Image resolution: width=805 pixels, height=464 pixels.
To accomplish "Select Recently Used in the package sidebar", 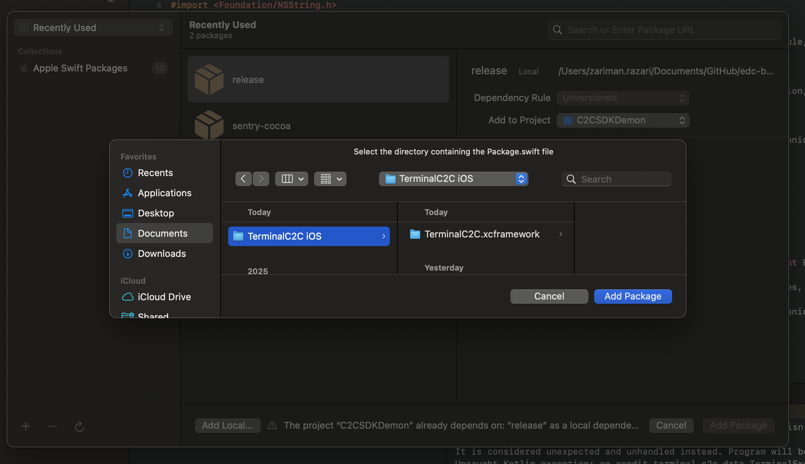I will click(65, 27).
